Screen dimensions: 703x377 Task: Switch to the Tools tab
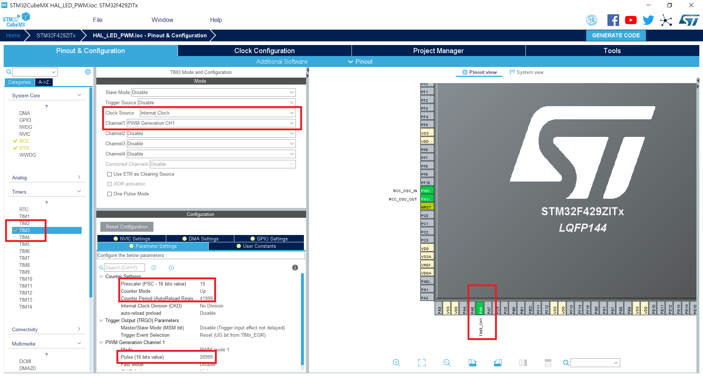[x=612, y=51]
